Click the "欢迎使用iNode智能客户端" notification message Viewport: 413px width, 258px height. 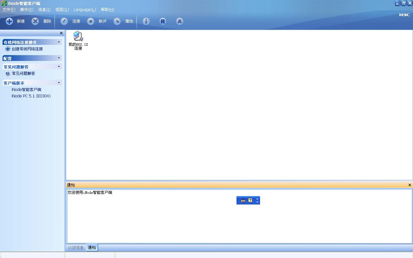click(x=90, y=193)
